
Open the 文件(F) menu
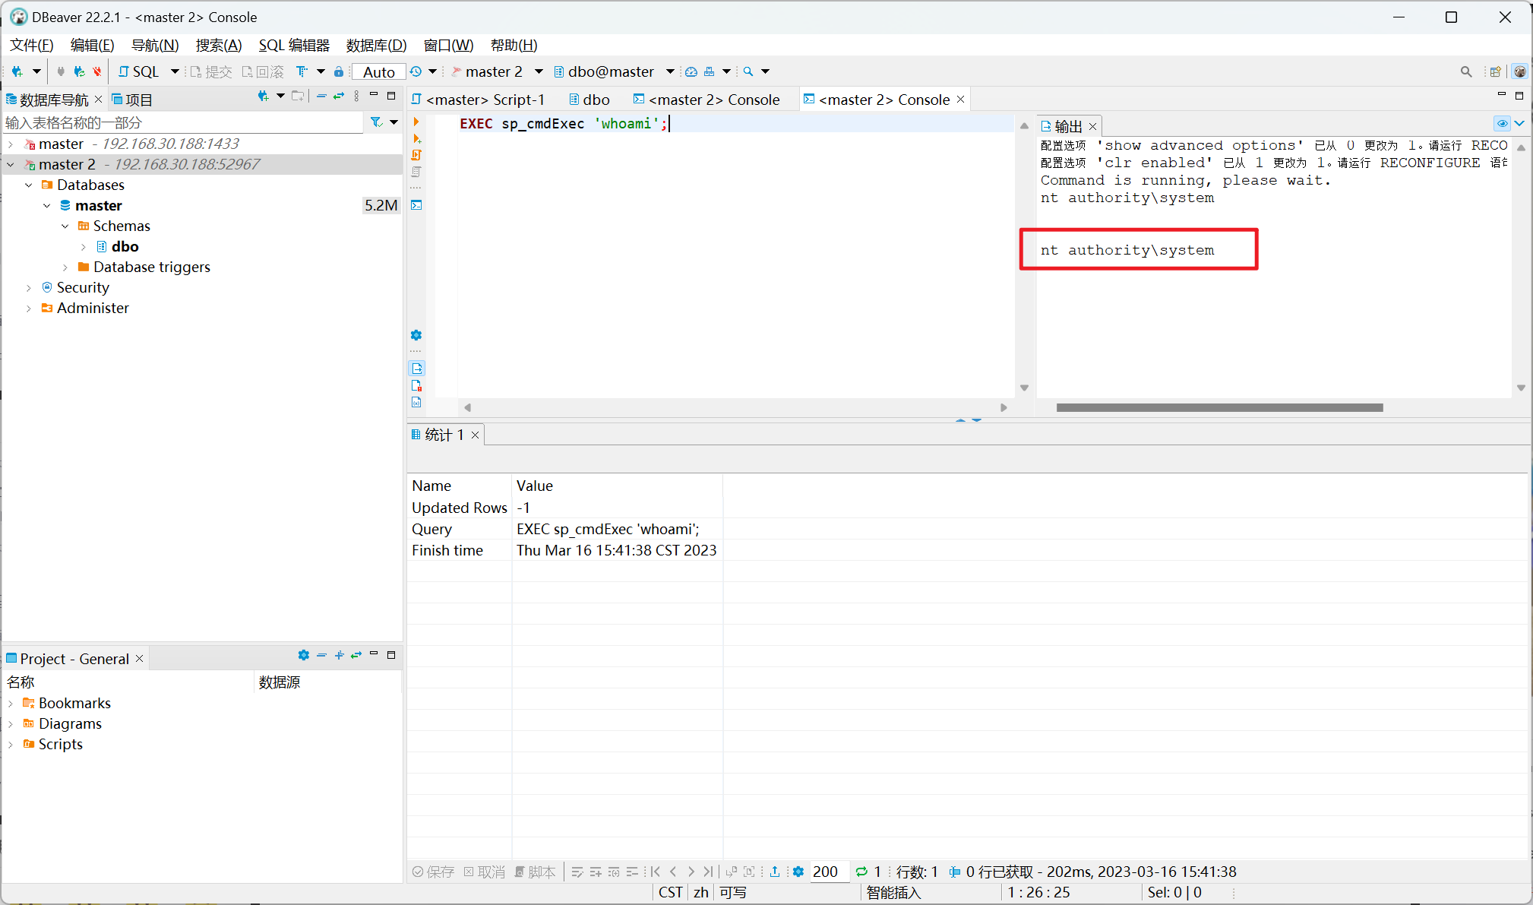[x=31, y=45]
